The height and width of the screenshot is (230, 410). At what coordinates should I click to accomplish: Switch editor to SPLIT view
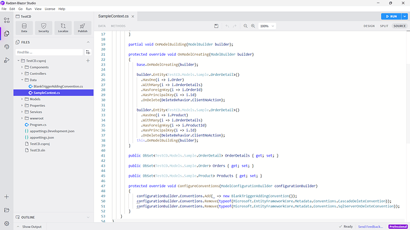click(x=384, y=26)
